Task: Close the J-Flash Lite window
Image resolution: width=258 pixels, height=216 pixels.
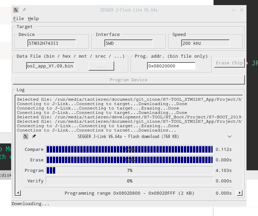Action: click(241, 10)
